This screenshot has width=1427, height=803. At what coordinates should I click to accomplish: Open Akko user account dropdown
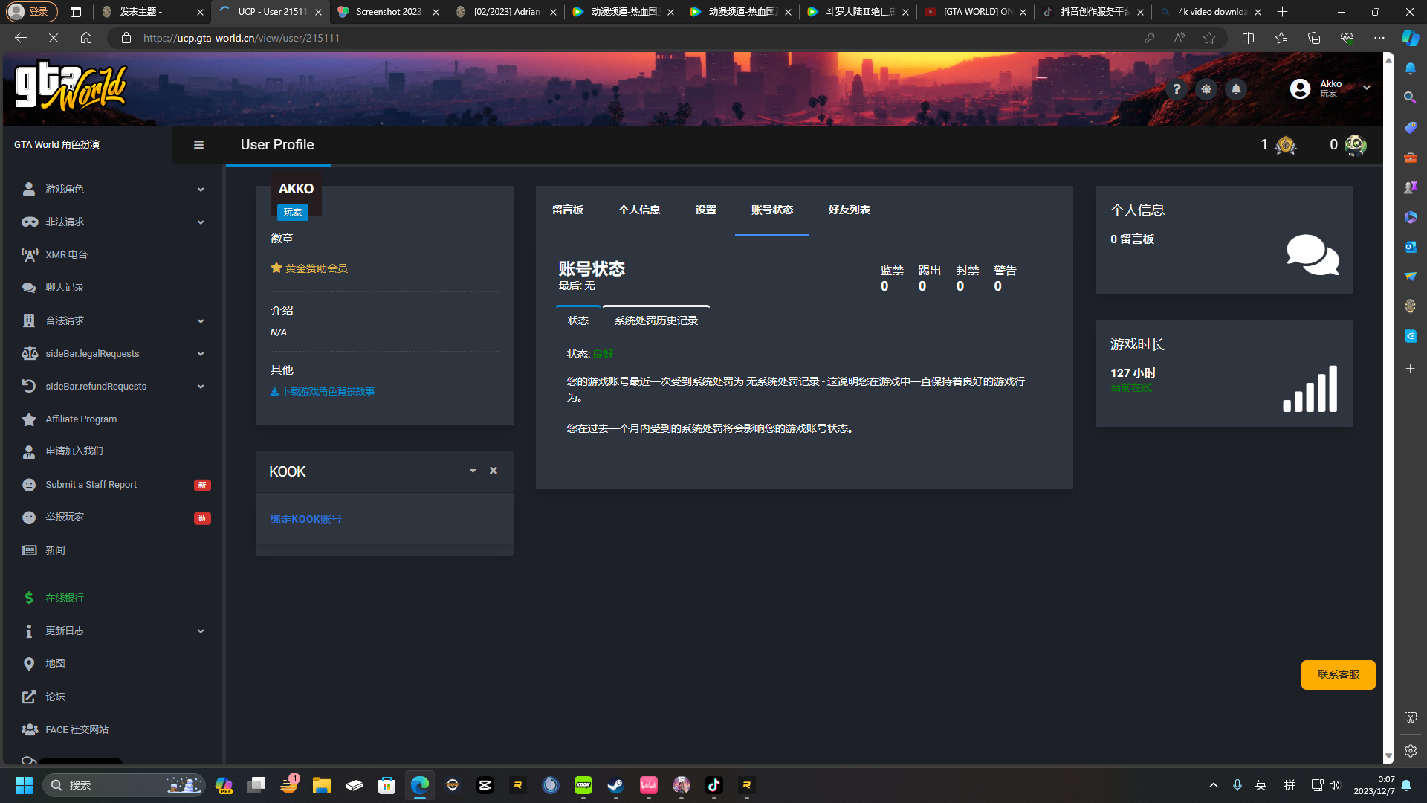(x=1330, y=88)
